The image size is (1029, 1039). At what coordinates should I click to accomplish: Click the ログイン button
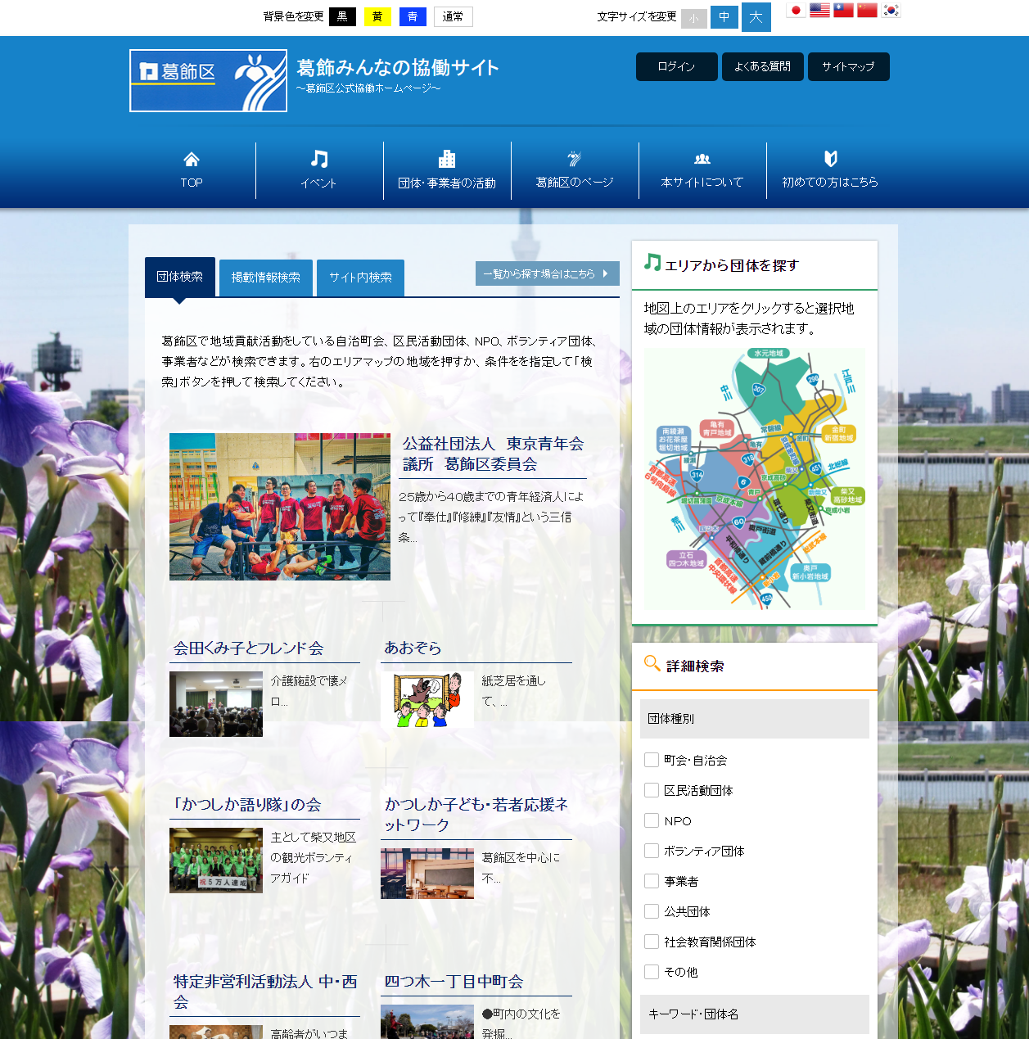click(676, 67)
